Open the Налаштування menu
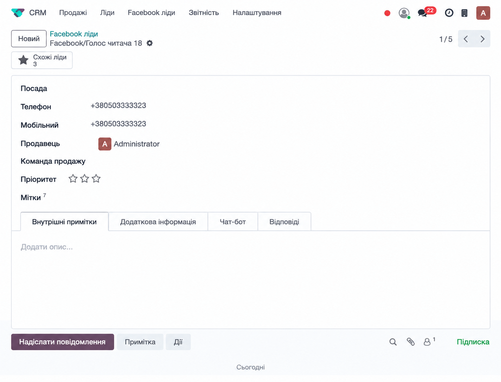 [257, 13]
